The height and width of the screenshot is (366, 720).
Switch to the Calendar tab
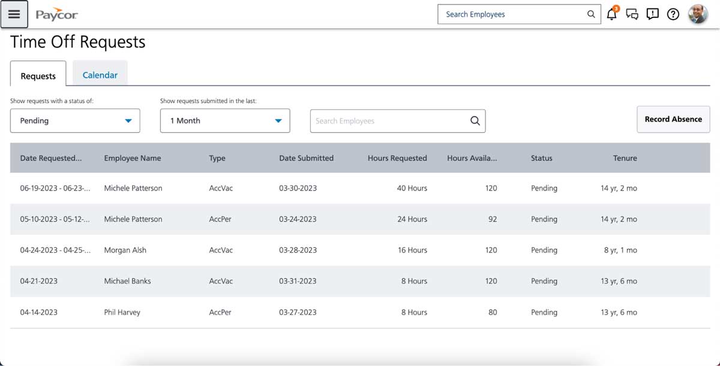tap(100, 75)
